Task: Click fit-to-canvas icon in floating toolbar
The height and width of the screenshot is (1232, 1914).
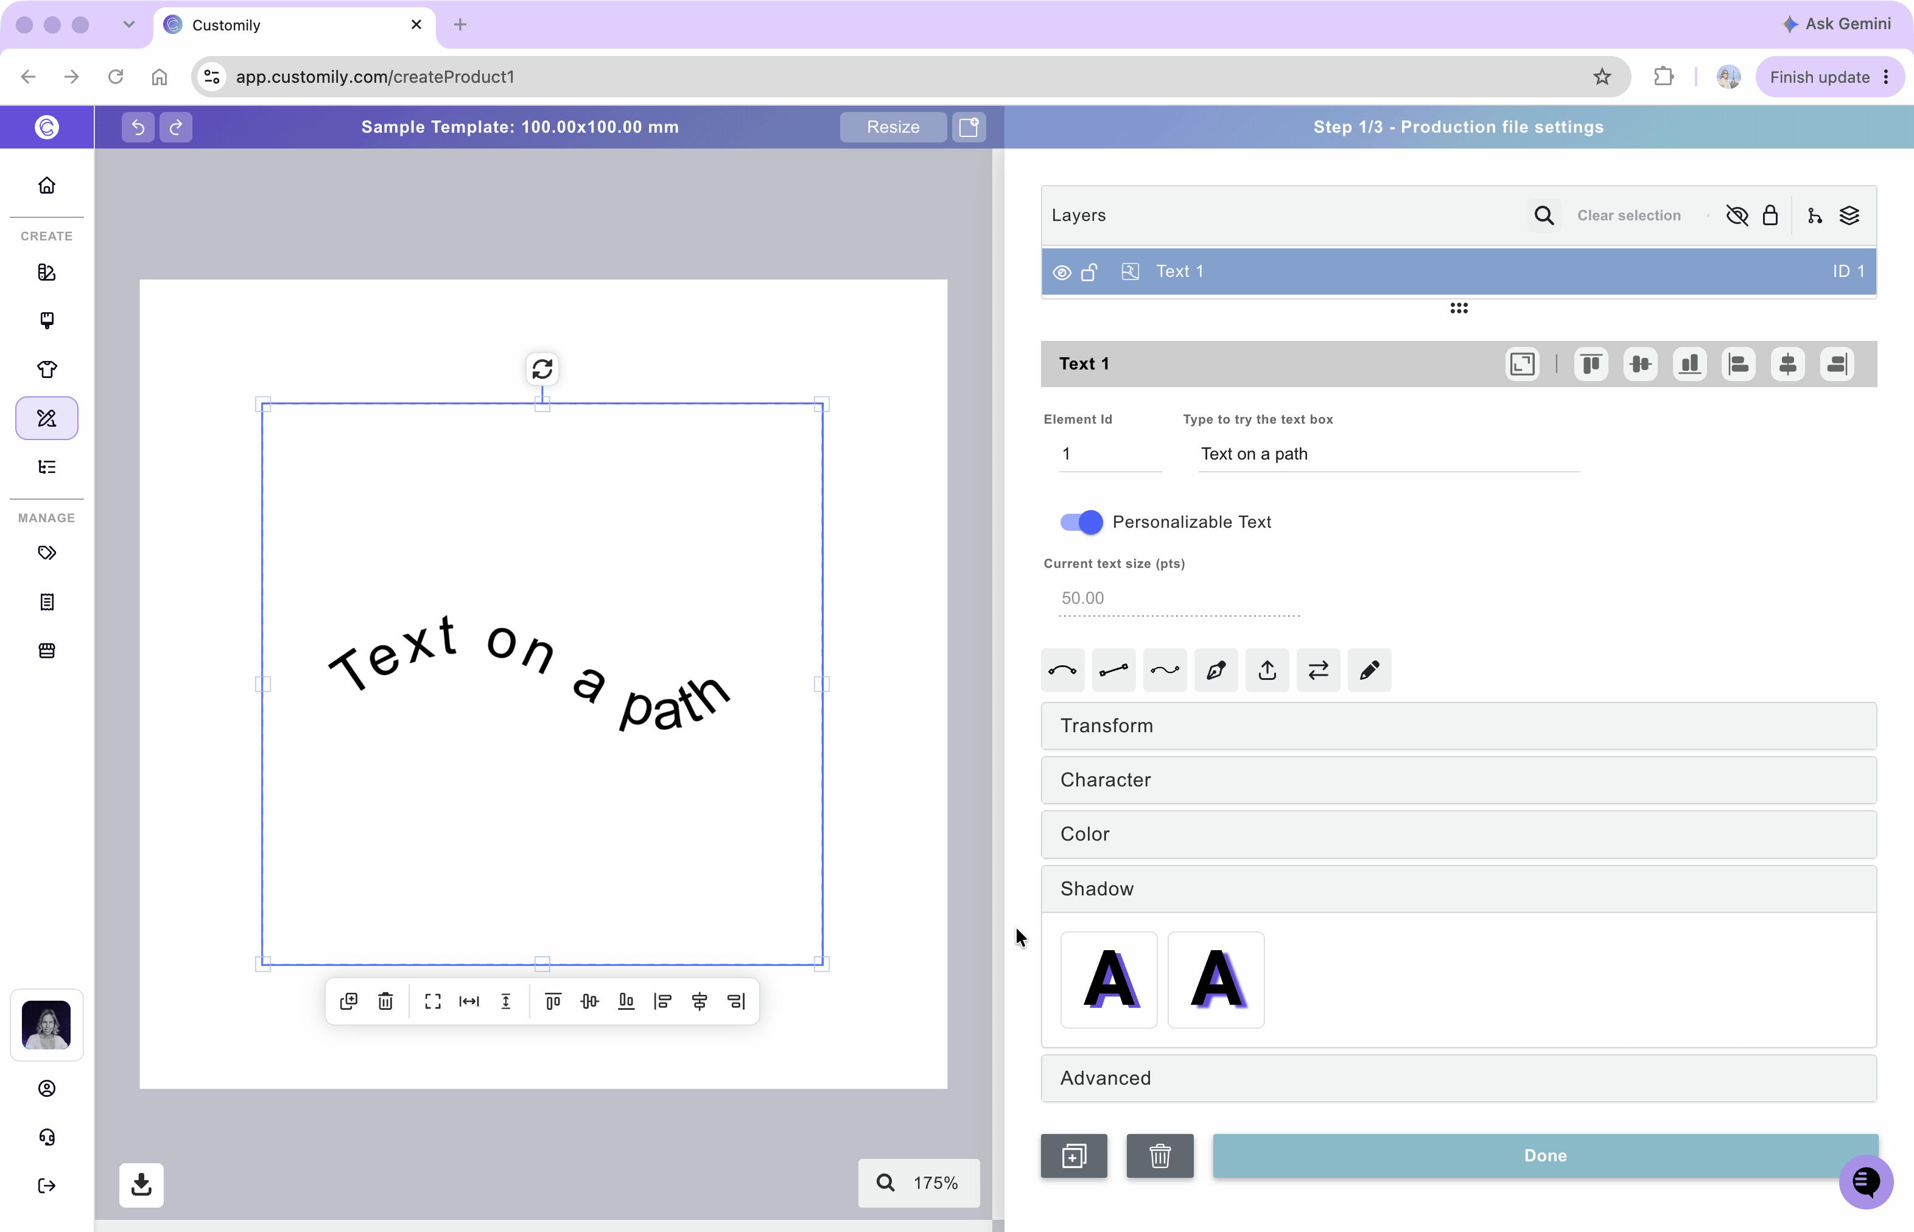Action: [x=433, y=1001]
